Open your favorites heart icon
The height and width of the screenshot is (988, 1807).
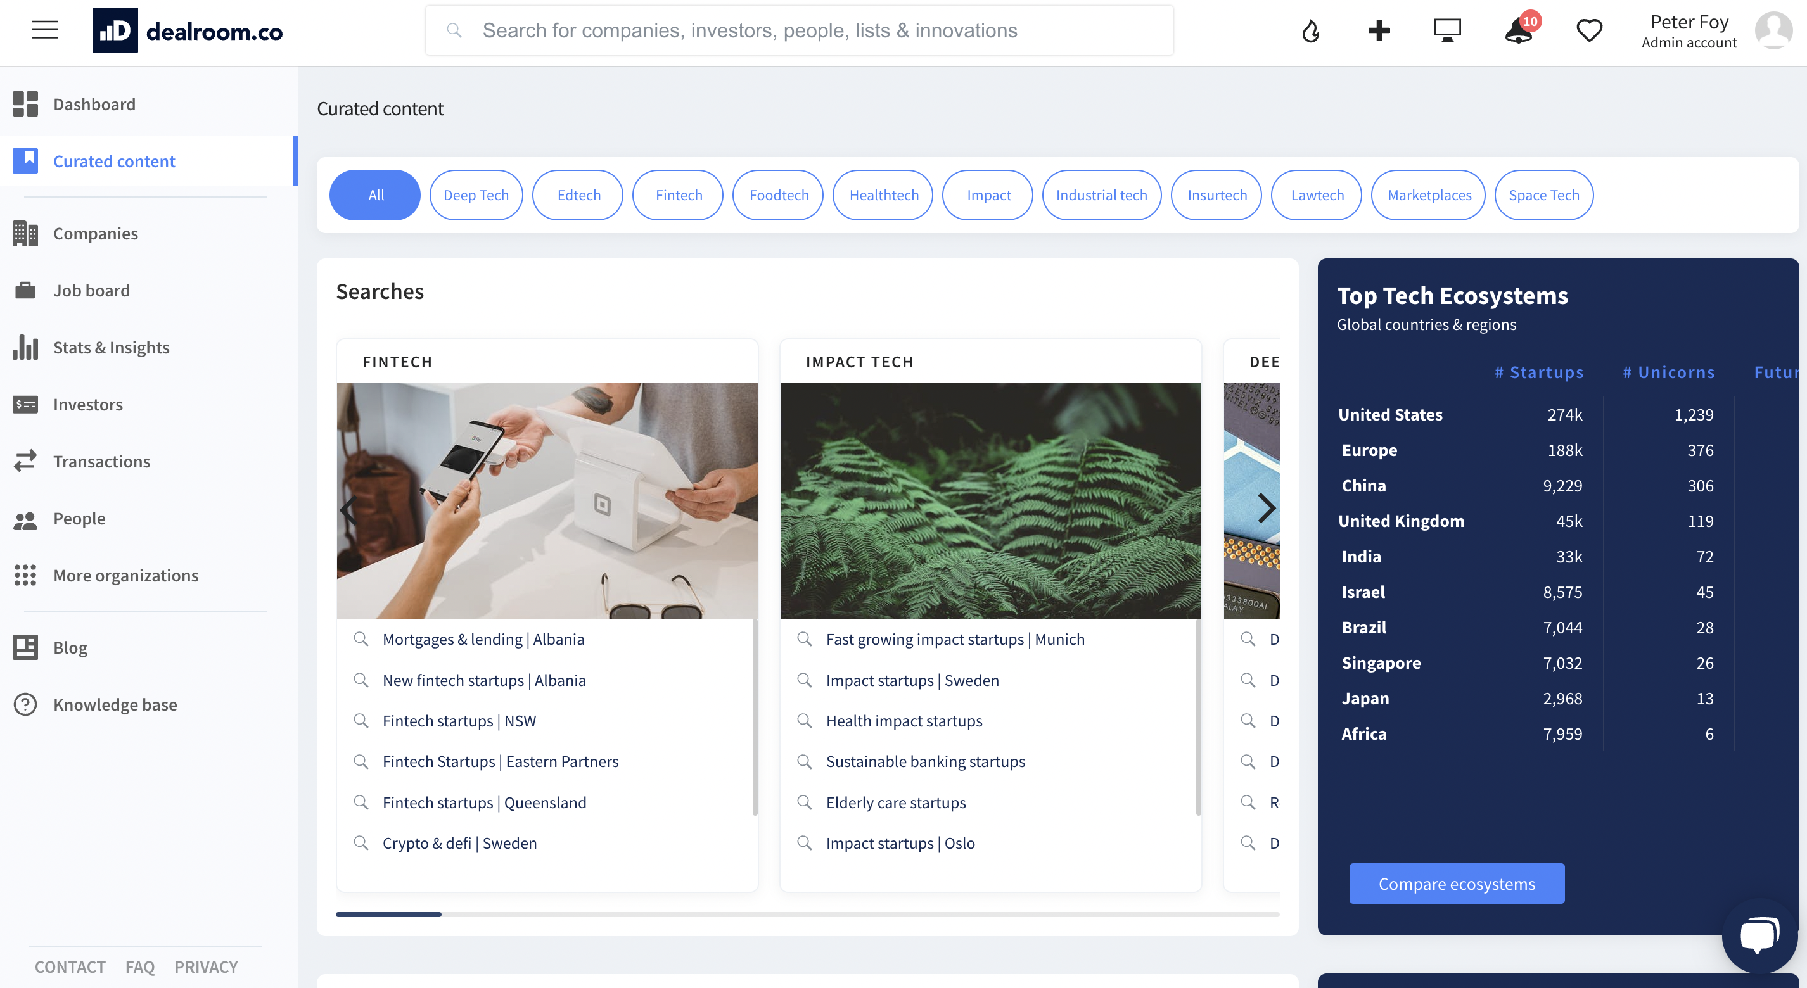pos(1590,30)
